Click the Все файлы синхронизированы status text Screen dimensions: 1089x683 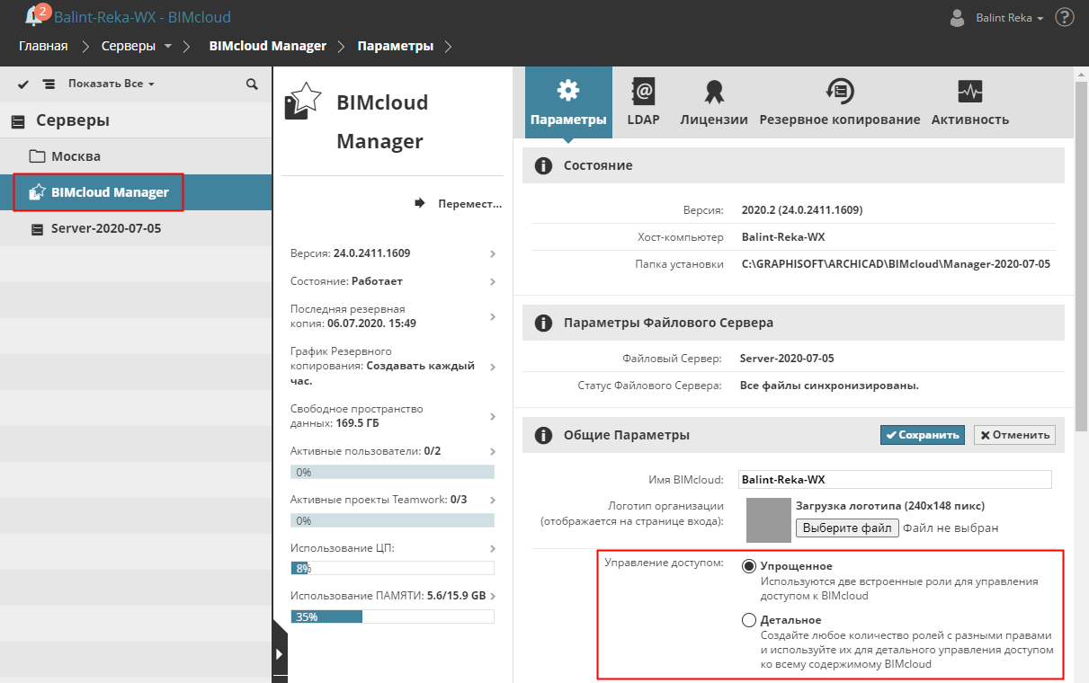(829, 386)
